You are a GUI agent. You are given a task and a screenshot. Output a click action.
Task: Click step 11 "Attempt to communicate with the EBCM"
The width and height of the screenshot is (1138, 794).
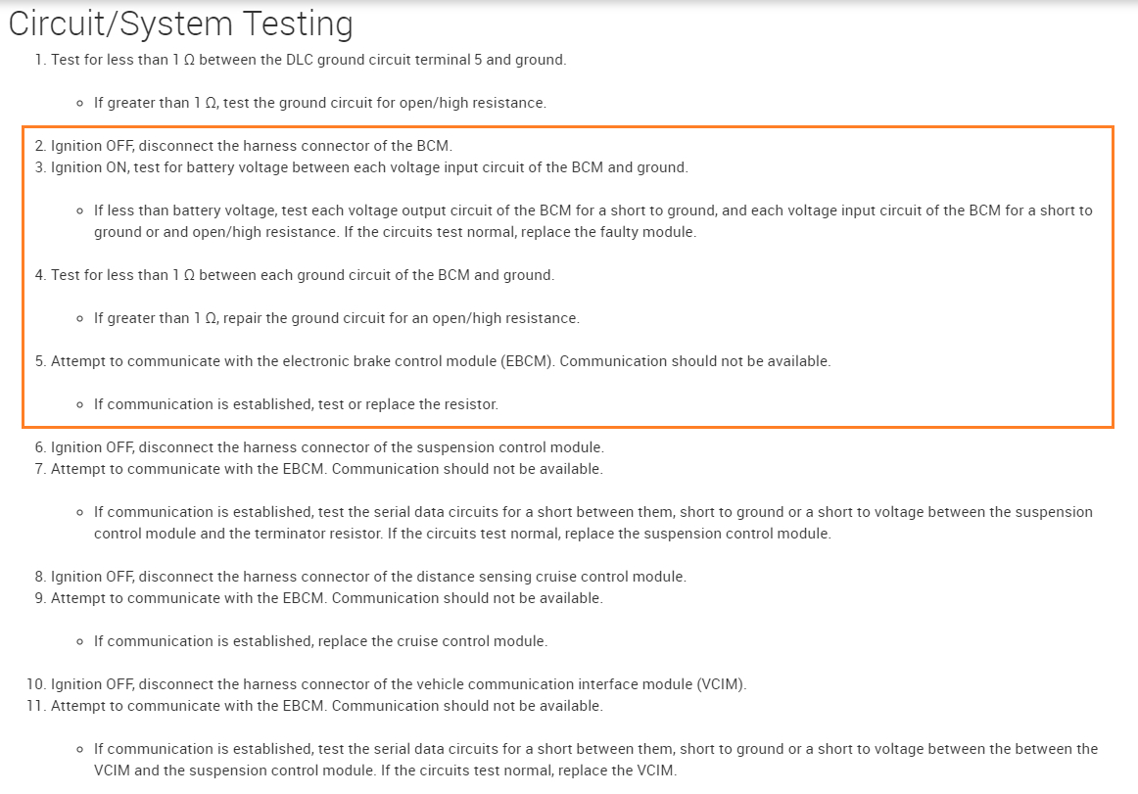[326, 706]
